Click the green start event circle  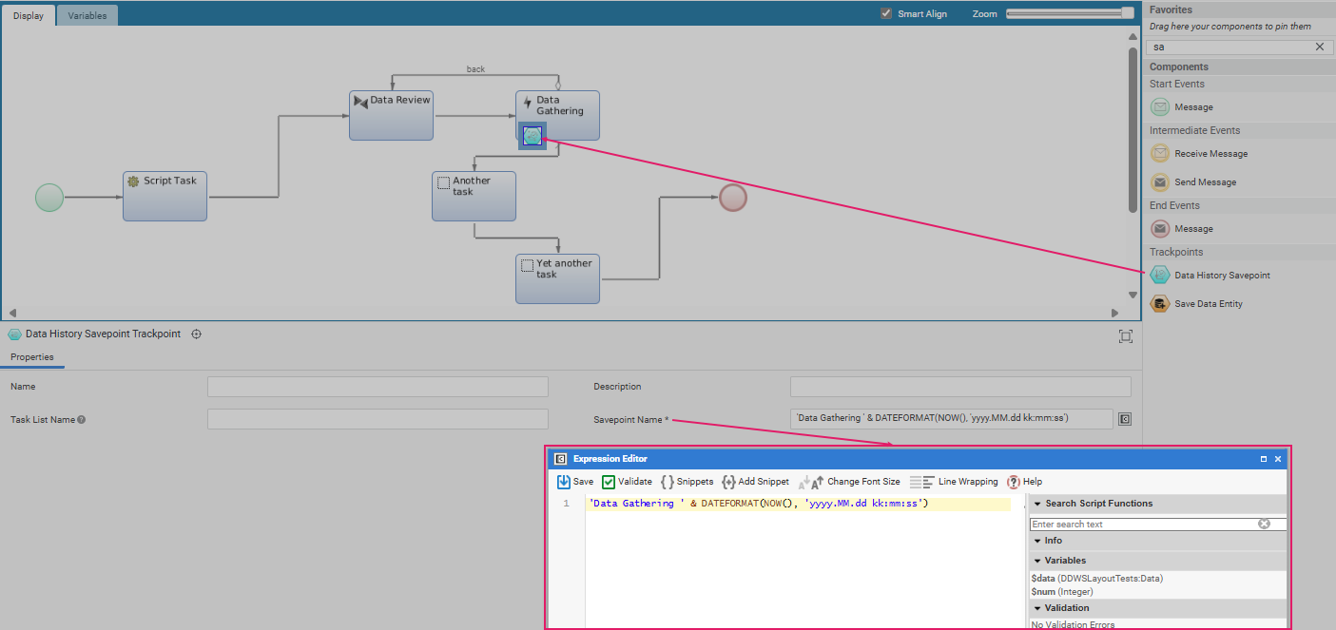point(49,198)
